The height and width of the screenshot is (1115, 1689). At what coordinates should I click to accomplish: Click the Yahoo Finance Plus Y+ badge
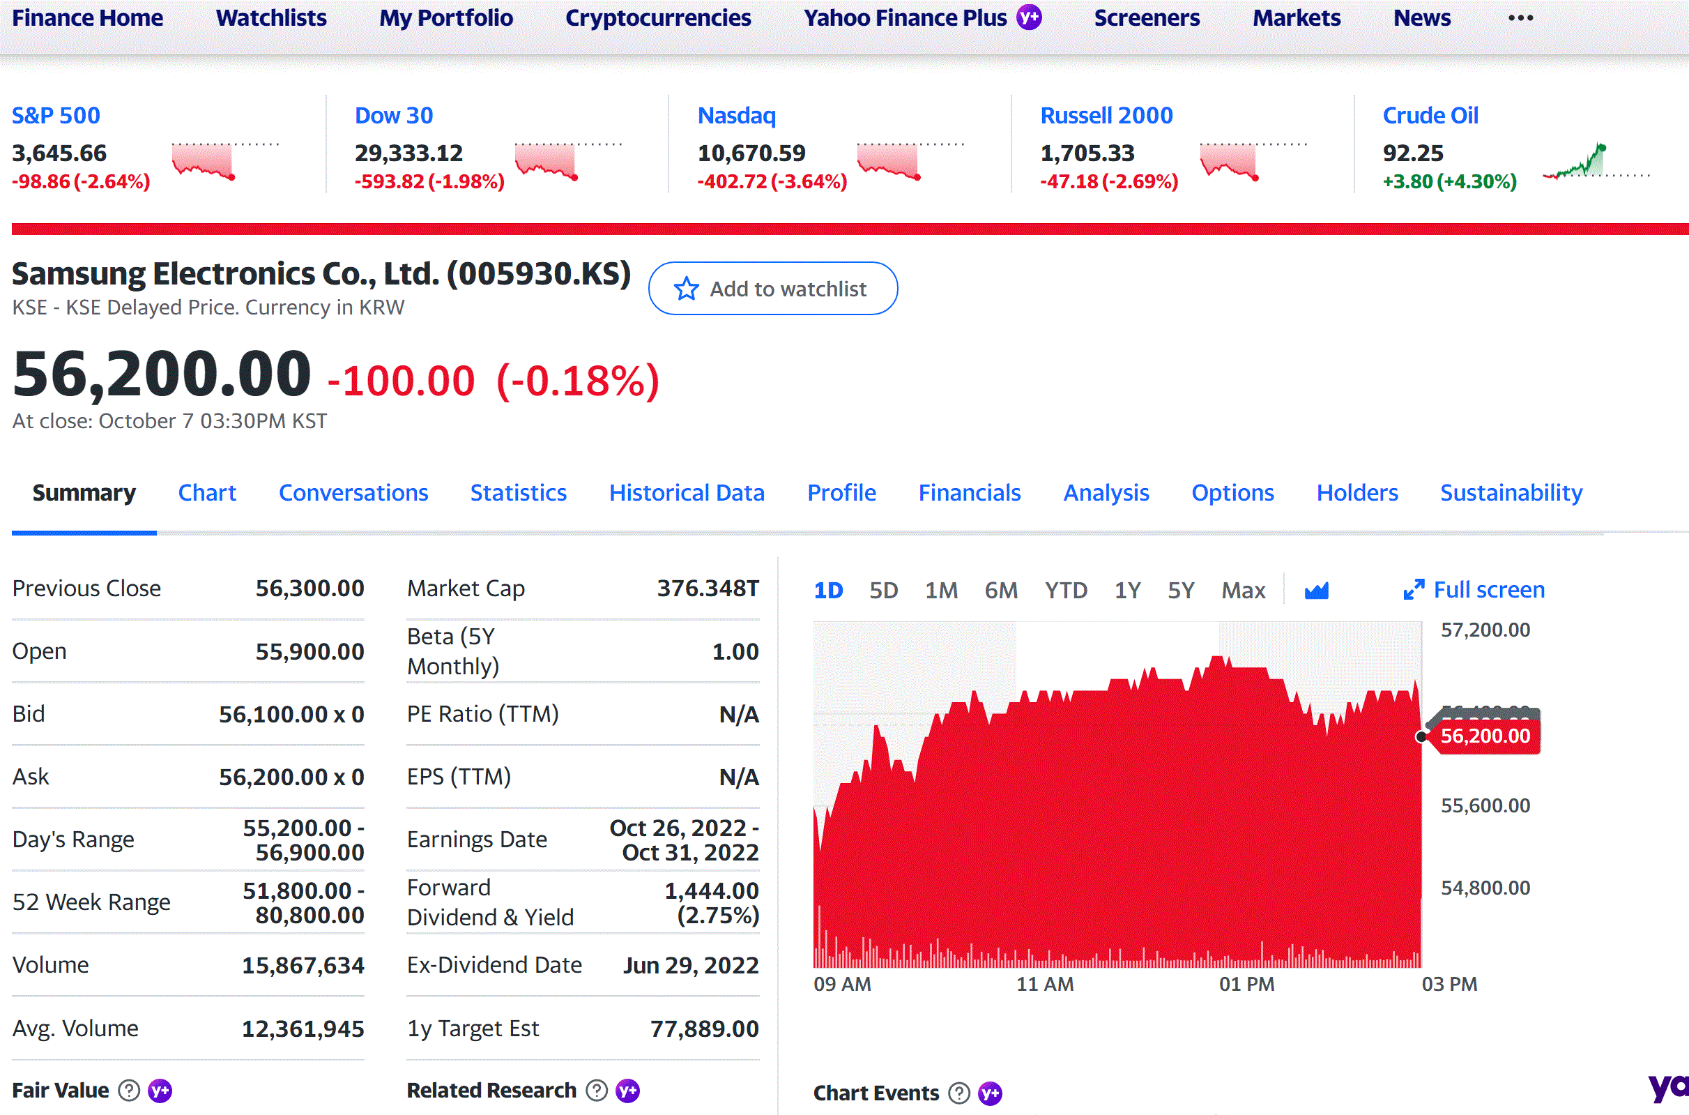click(1029, 17)
